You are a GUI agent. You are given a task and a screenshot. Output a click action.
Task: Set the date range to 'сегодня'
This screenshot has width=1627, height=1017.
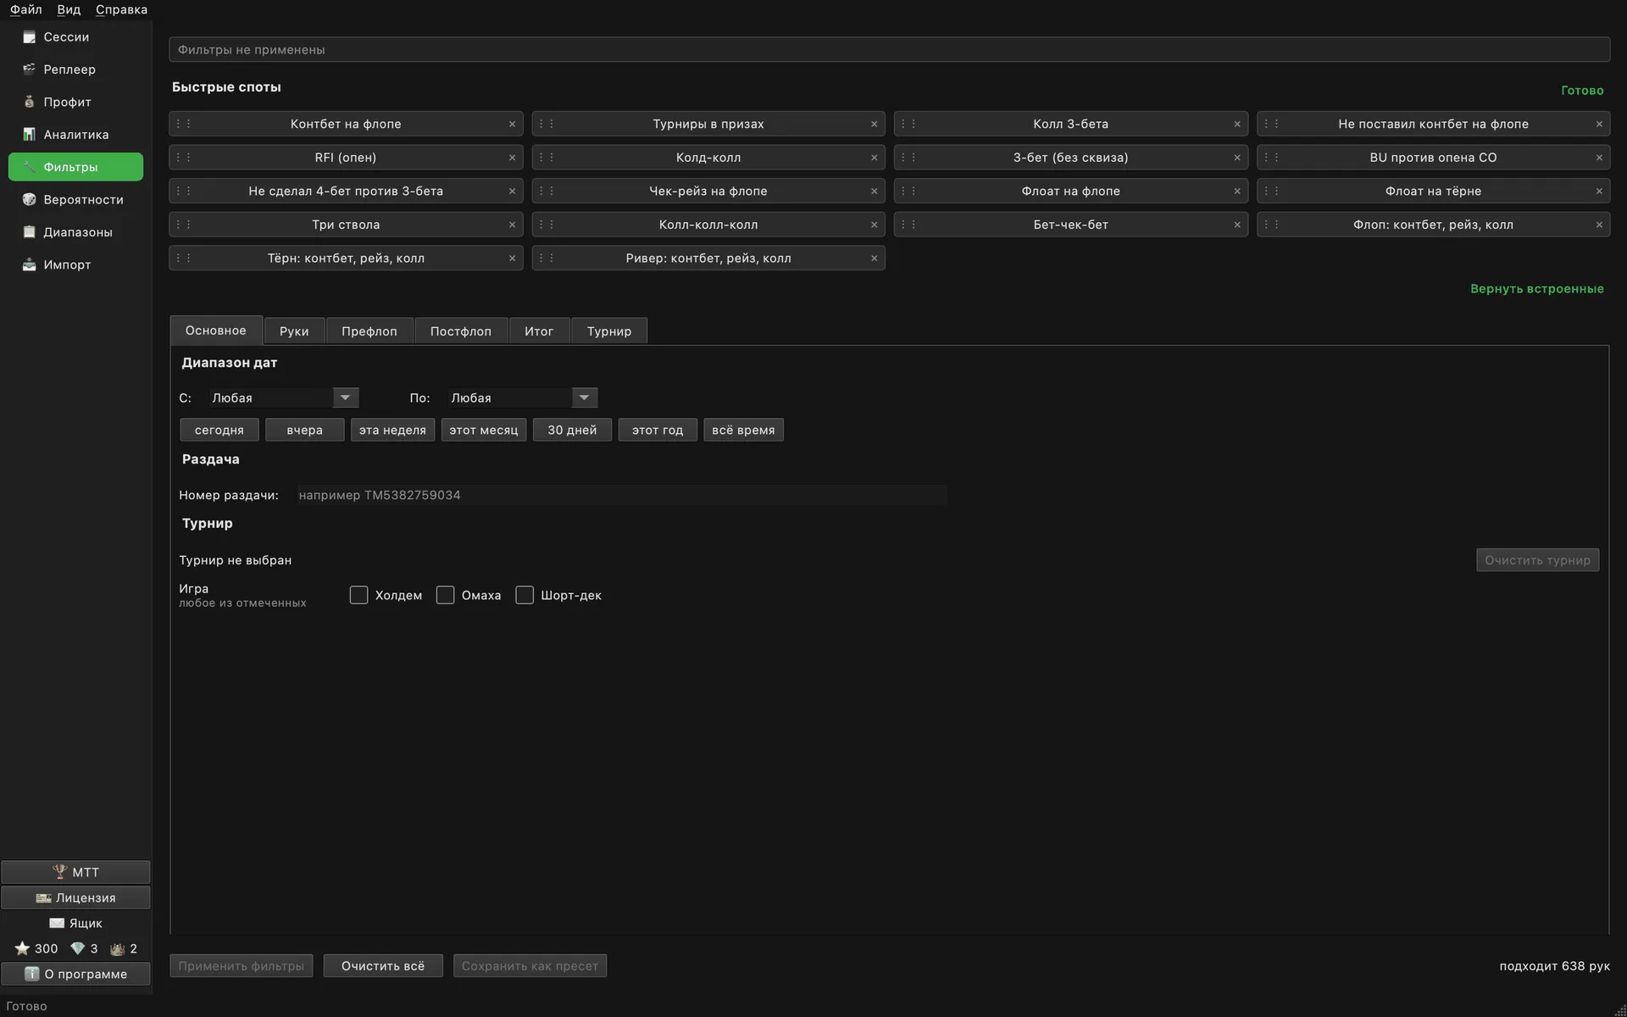point(219,431)
